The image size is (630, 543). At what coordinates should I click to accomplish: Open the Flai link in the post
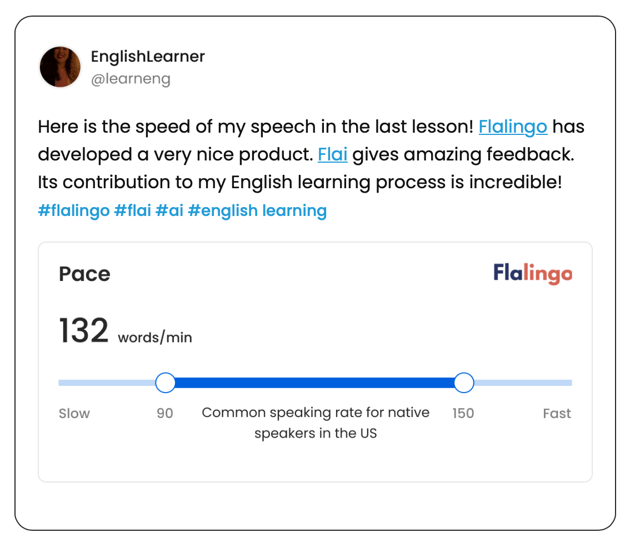332,154
